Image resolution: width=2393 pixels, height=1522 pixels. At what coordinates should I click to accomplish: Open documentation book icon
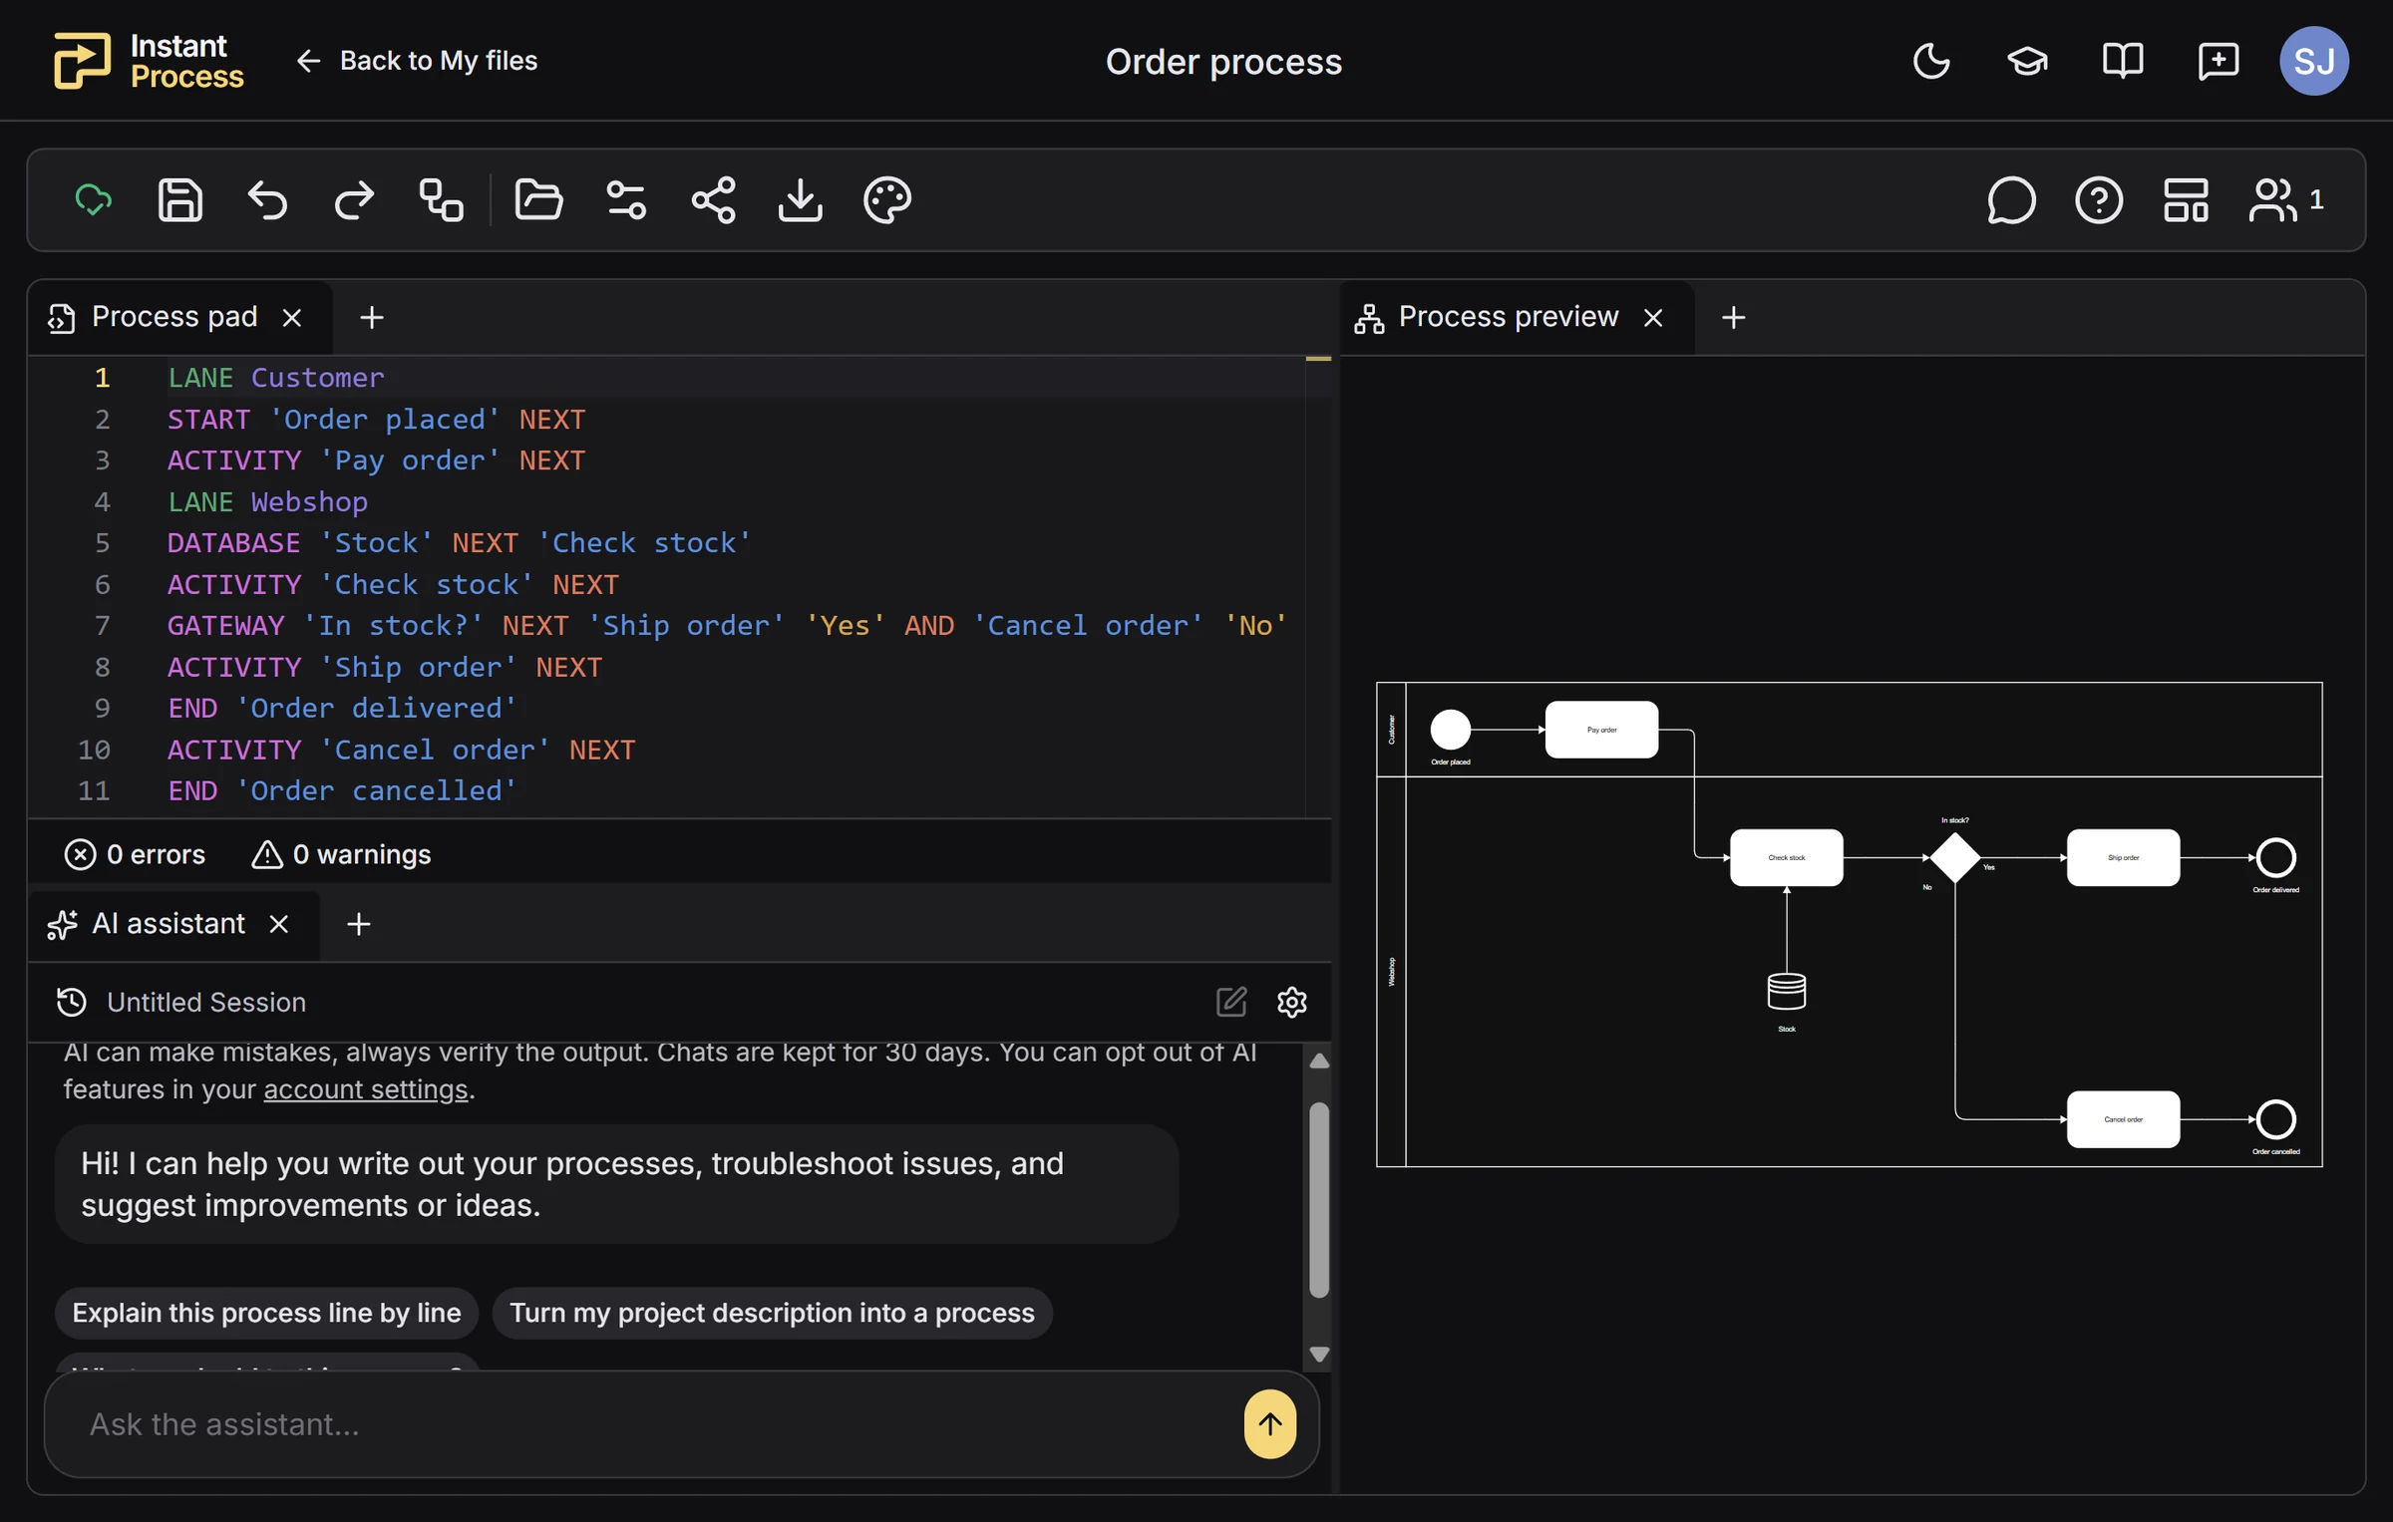[2123, 61]
